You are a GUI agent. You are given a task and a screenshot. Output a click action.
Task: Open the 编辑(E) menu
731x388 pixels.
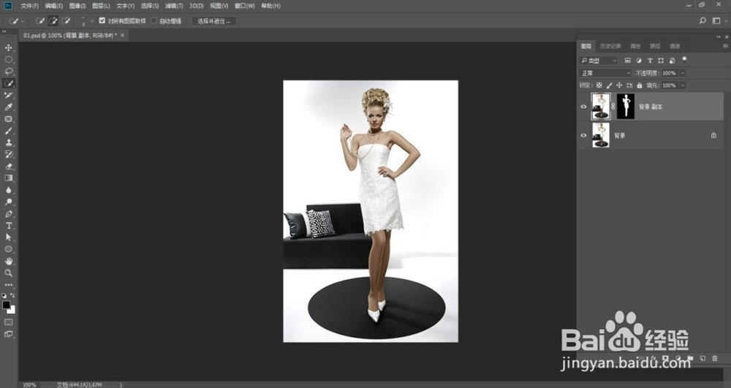pyautogui.click(x=54, y=6)
